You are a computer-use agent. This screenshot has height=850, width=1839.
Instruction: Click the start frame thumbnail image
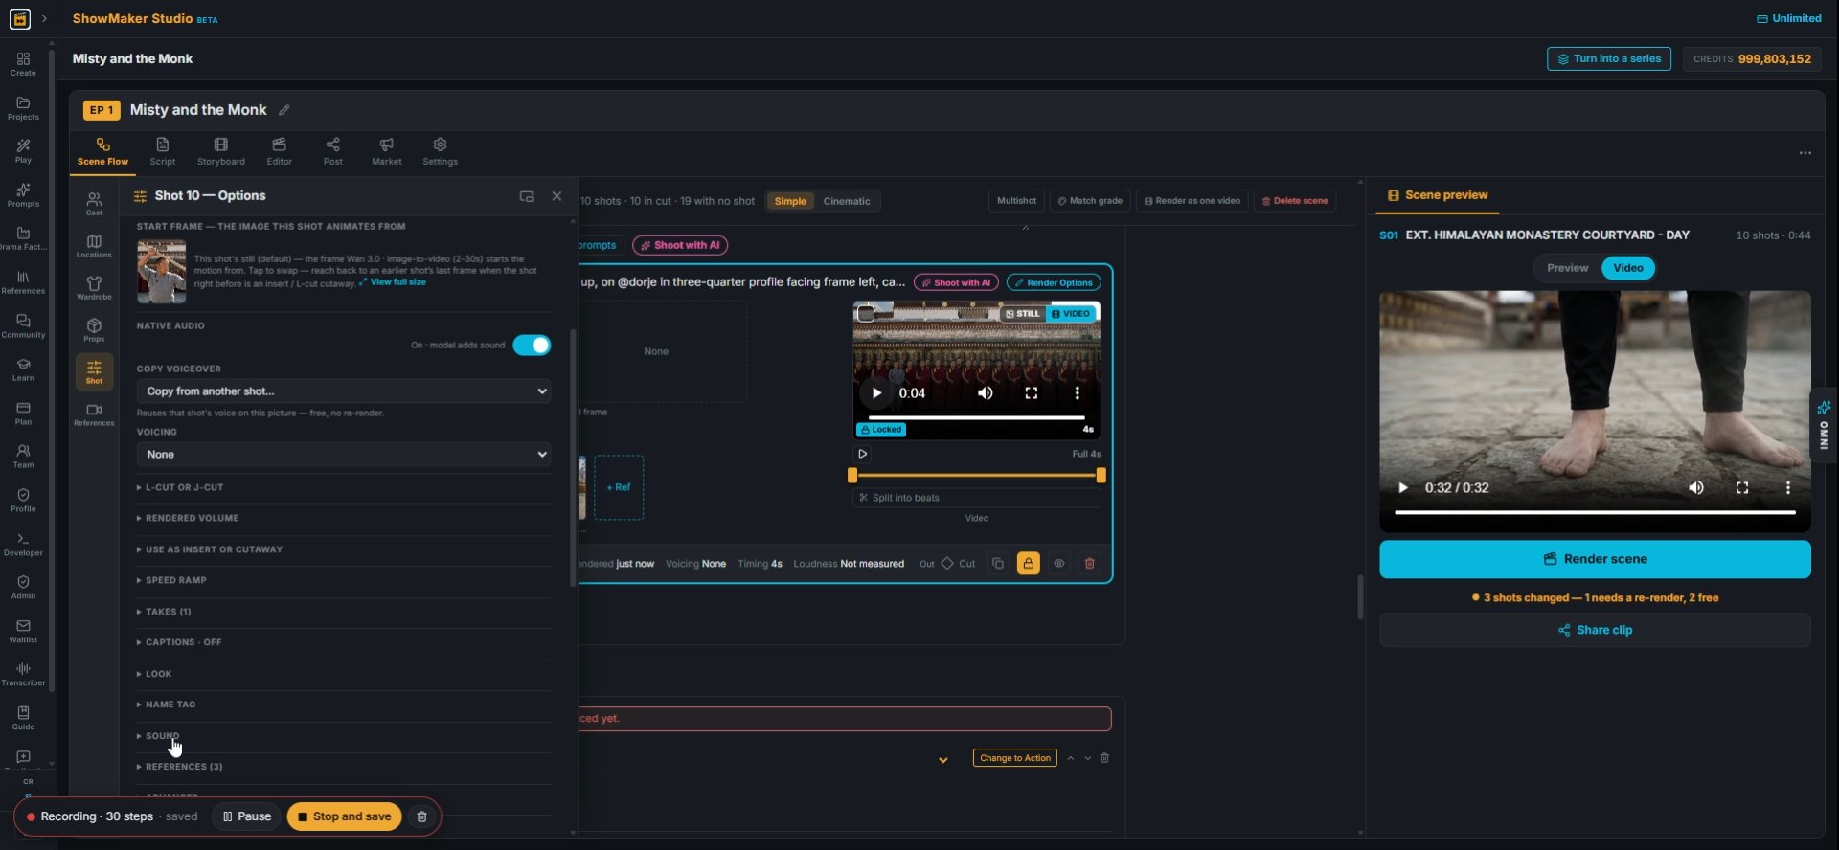click(161, 272)
